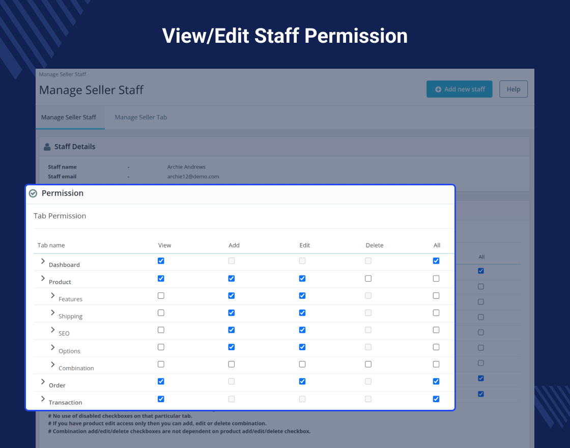Click the archie12@demo.com email text

(x=193, y=176)
